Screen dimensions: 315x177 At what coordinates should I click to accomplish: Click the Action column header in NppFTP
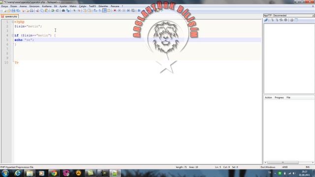point(268,97)
